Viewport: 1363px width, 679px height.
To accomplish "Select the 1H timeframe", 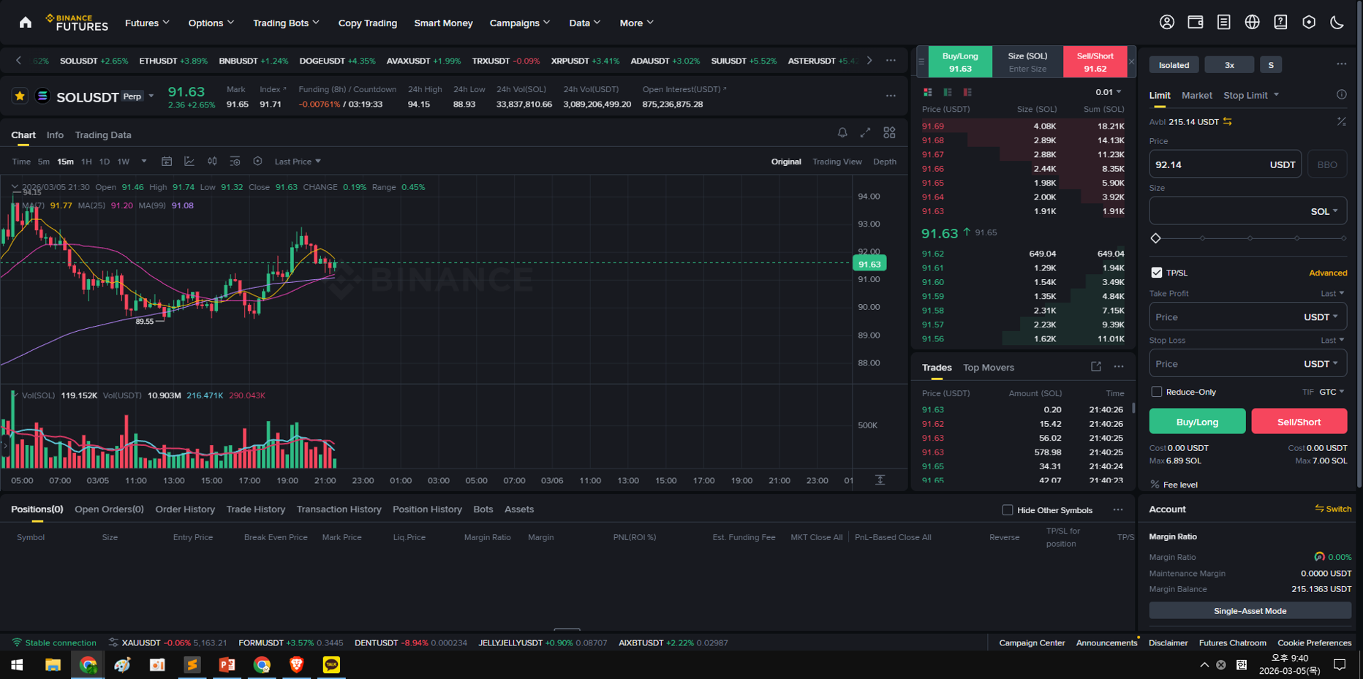I will click(86, 162).
